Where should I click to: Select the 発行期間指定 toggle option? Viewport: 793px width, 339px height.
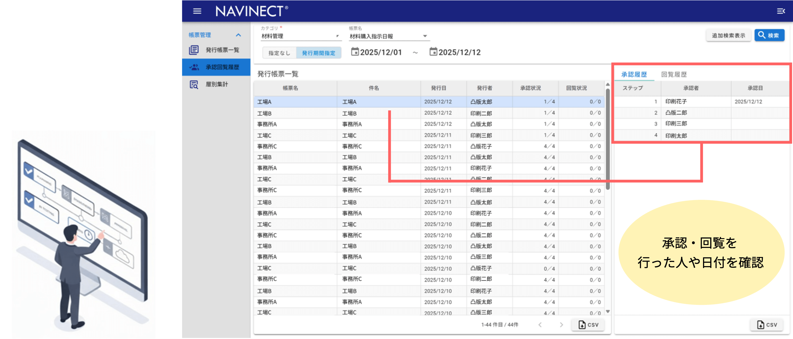coord(318,53)
